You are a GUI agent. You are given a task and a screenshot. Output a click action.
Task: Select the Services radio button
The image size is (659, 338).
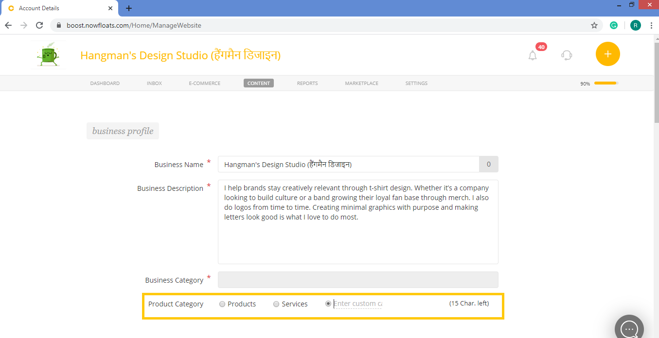pyautogui.click(x=276, y=304)
